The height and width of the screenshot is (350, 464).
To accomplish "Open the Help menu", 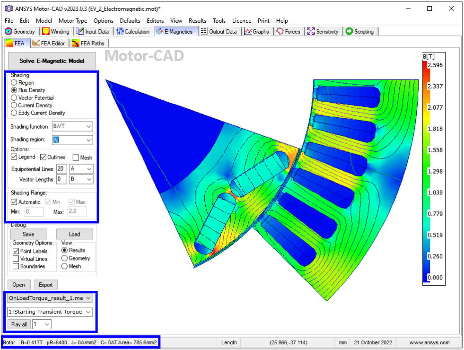I will (x=282, y=21).
